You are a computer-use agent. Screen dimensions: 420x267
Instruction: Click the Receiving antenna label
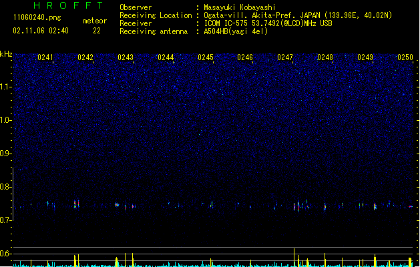[x=154, y=31]
